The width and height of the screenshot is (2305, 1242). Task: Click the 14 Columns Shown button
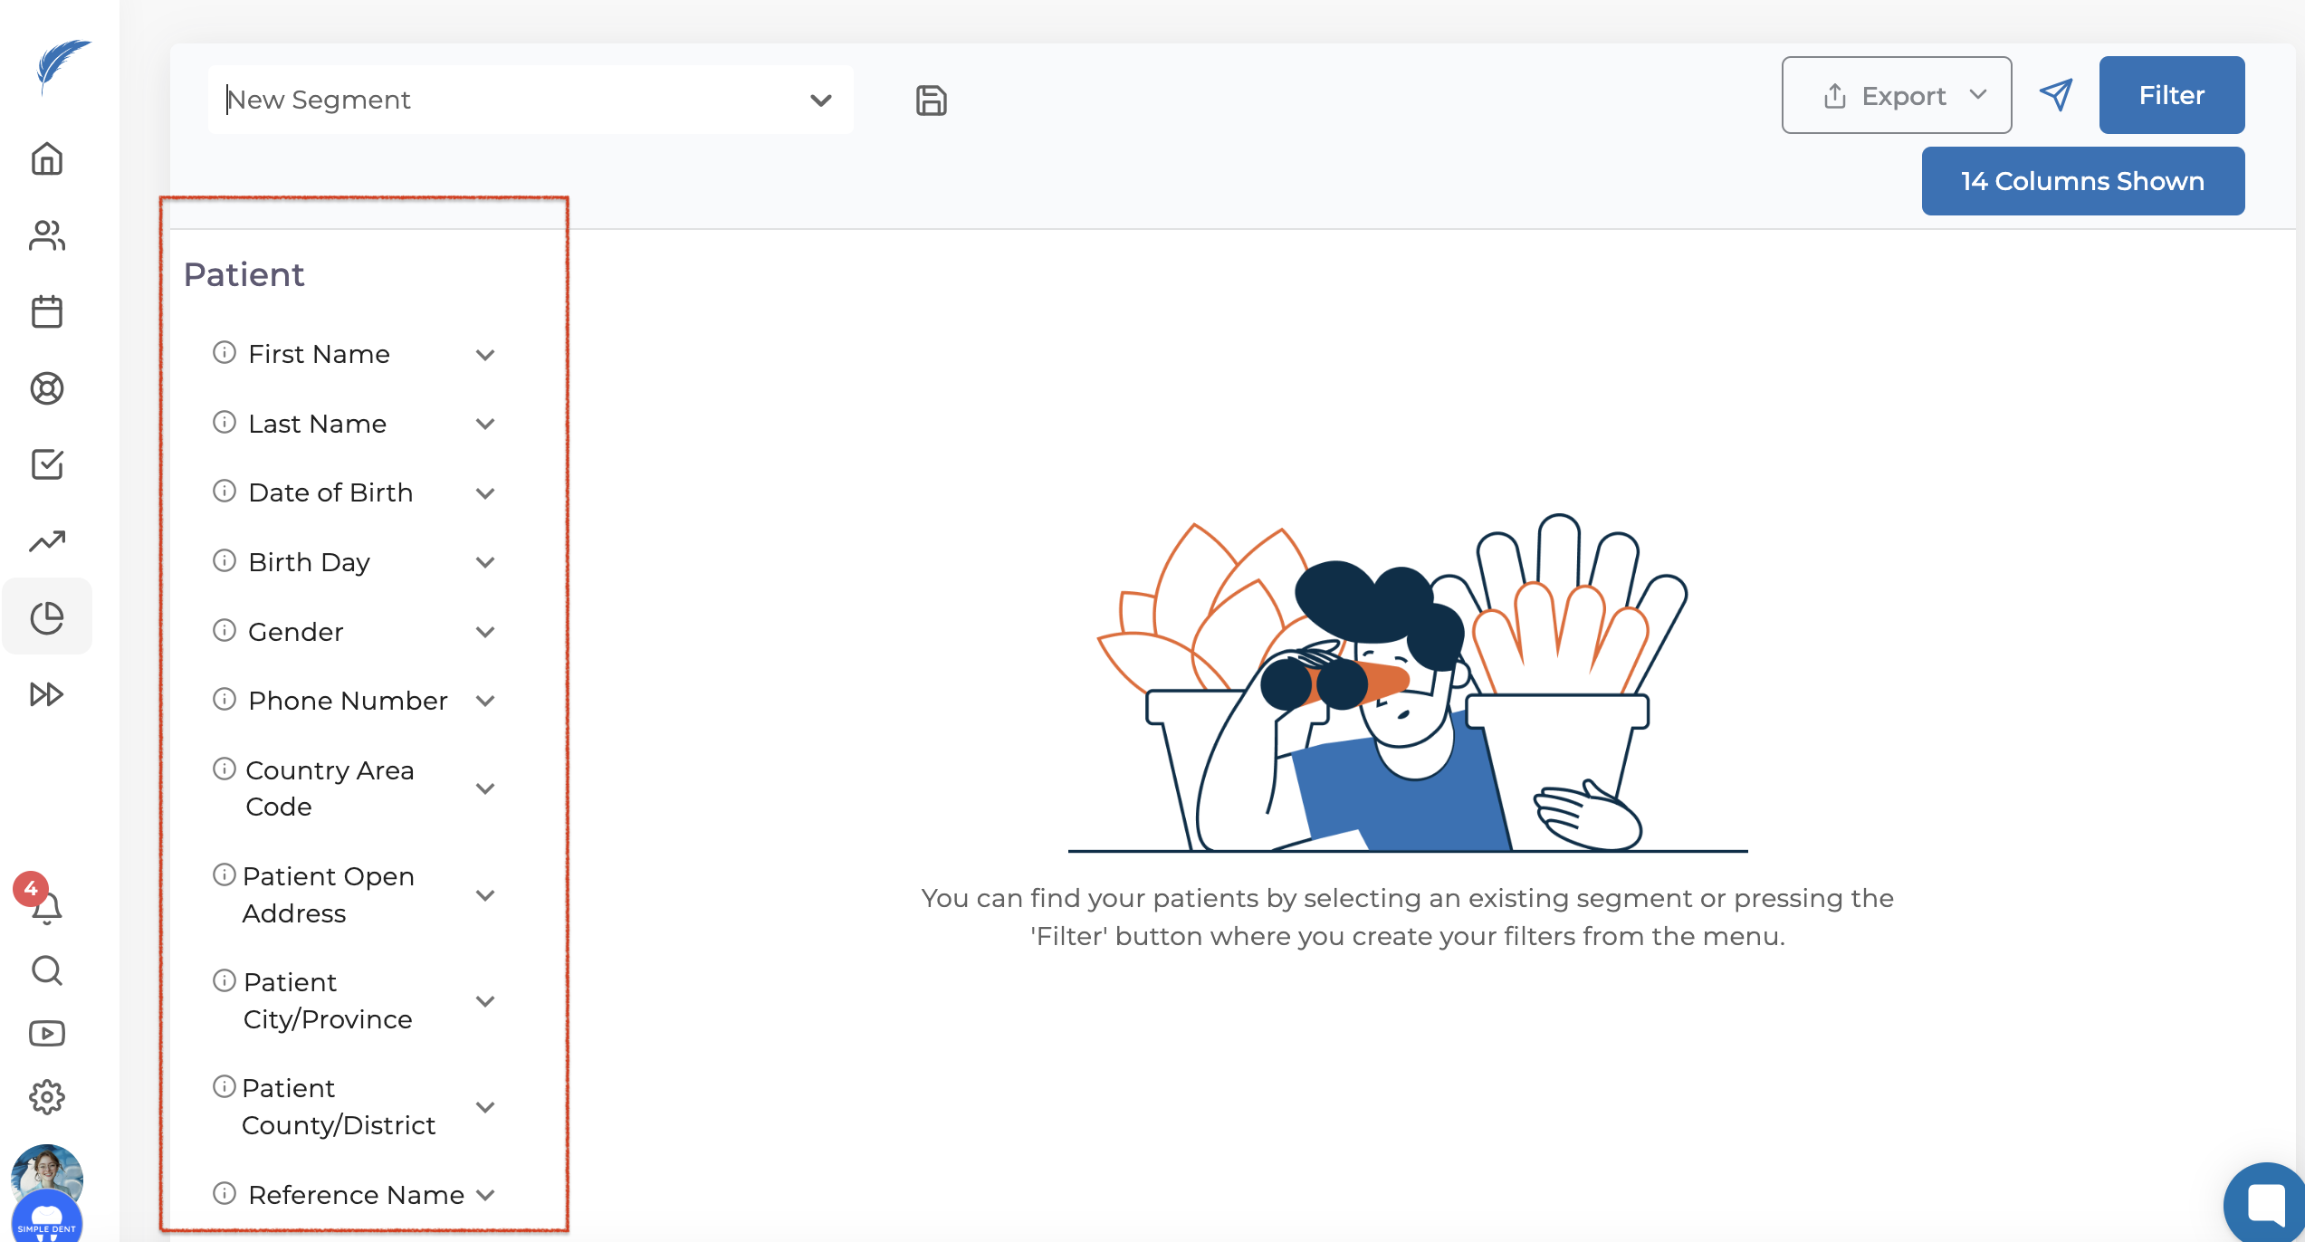(x=2082, y=181)
